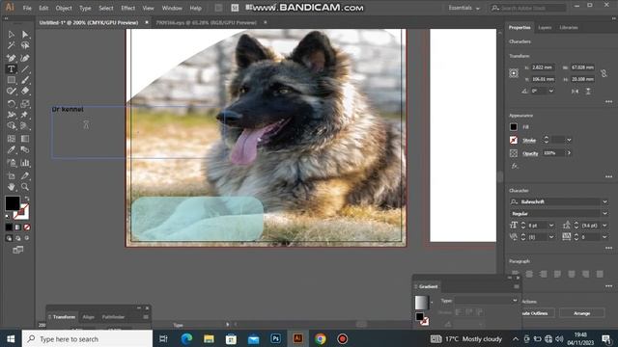618x347 pixels.
Task: Toggle constrain width and height proportions
Action: [604, 73]
